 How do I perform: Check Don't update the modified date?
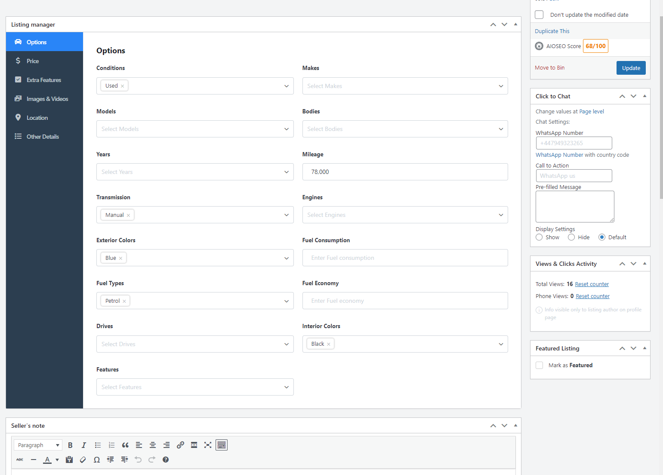pyautogui.click(x=539, y=15)
